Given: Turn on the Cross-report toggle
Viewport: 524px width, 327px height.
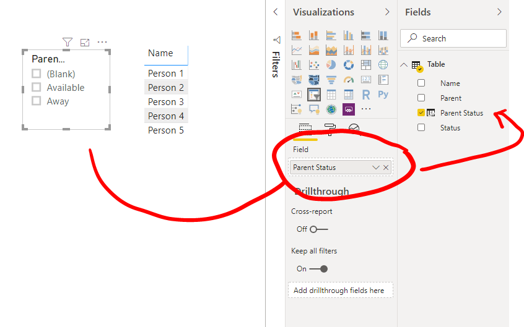Looking at the screenshot, I should coord(319,229).
